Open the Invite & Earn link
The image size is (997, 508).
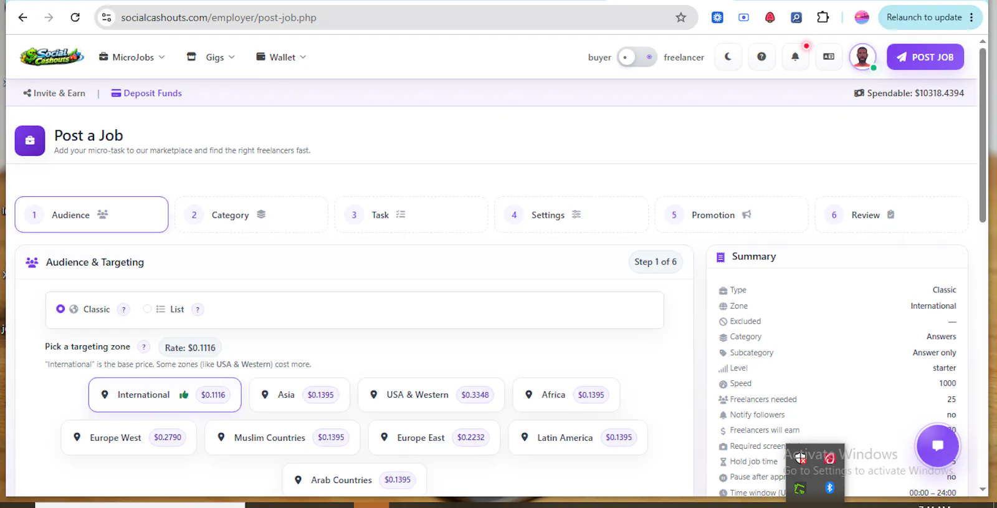click(54, 93)
